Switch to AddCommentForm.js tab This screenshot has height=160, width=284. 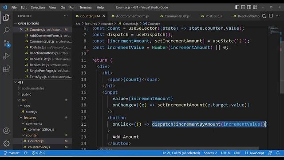point(130,16)
